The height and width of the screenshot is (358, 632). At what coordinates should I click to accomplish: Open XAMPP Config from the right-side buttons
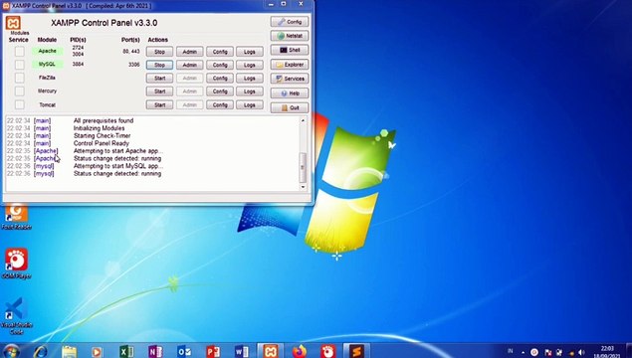coord(290,22)
